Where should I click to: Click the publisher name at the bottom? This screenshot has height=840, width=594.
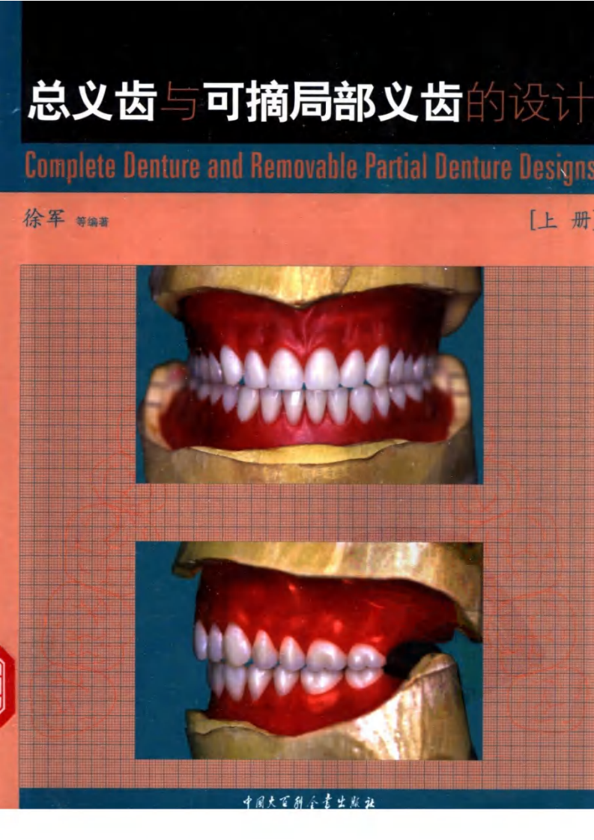309,800
